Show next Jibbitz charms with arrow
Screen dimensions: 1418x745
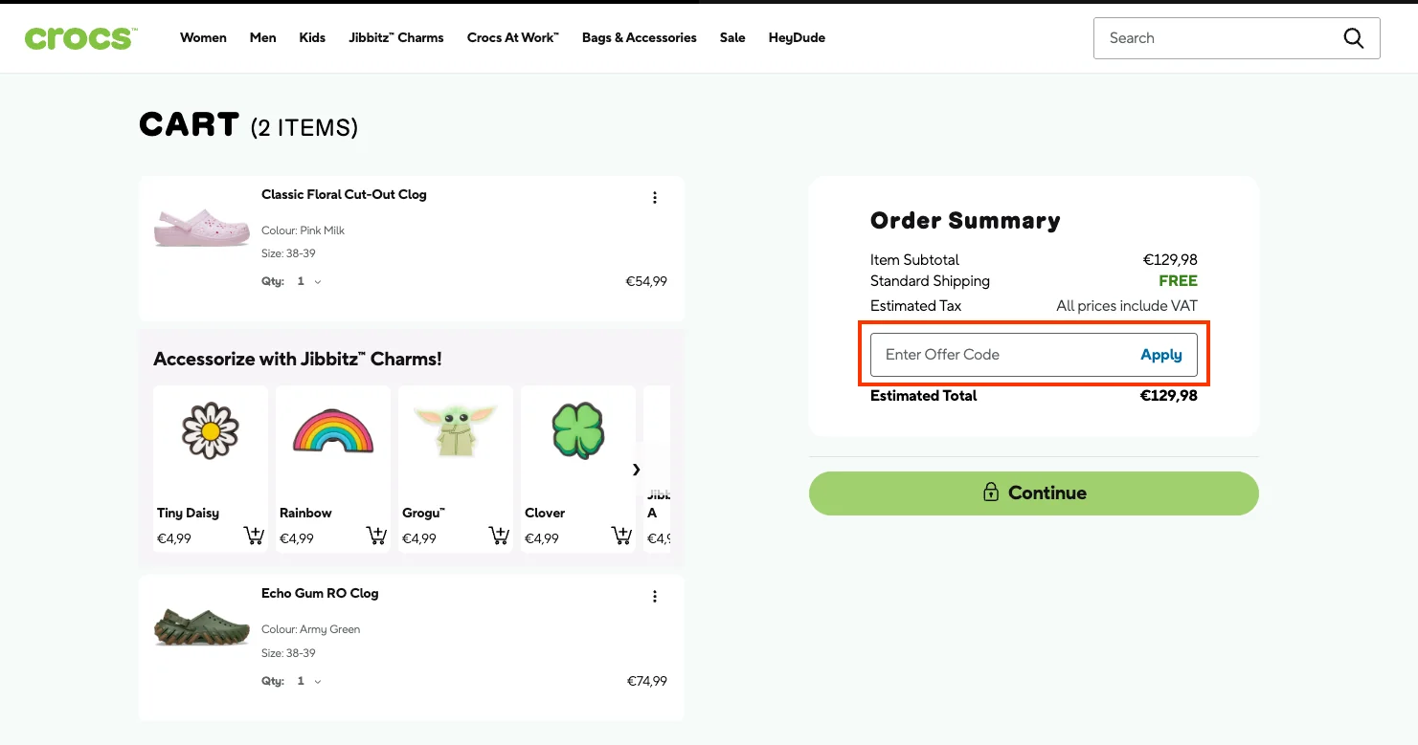click(637, 470)
